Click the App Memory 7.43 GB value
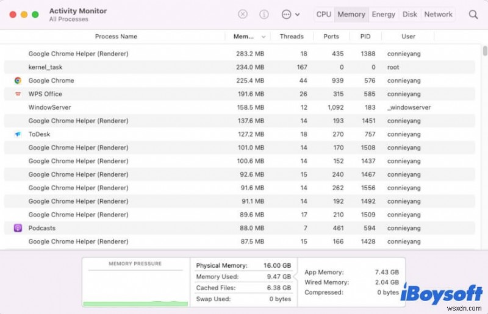Screen dimensions: 488x314 click(387, 272)
